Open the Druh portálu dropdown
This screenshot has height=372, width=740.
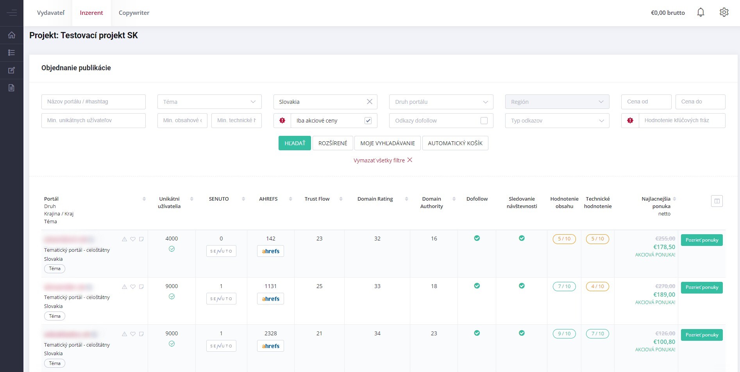click(x=441, y=102)
